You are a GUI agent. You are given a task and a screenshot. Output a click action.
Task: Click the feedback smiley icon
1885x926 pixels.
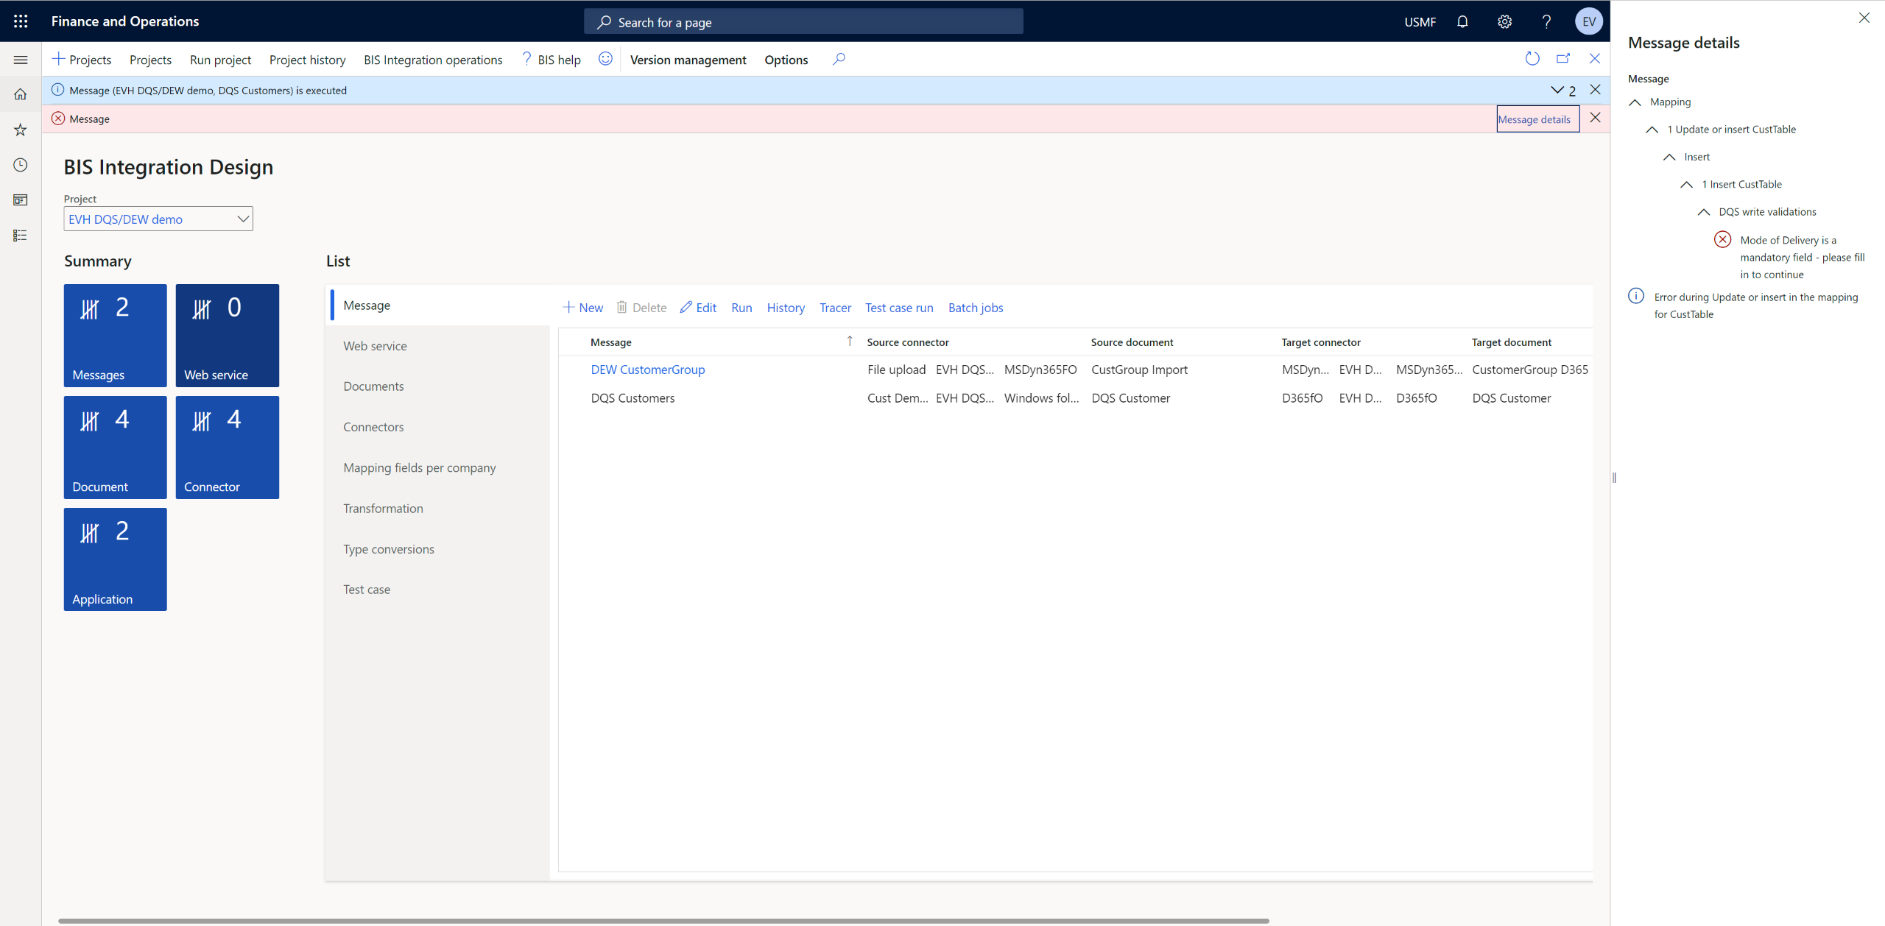click(605, 59)
